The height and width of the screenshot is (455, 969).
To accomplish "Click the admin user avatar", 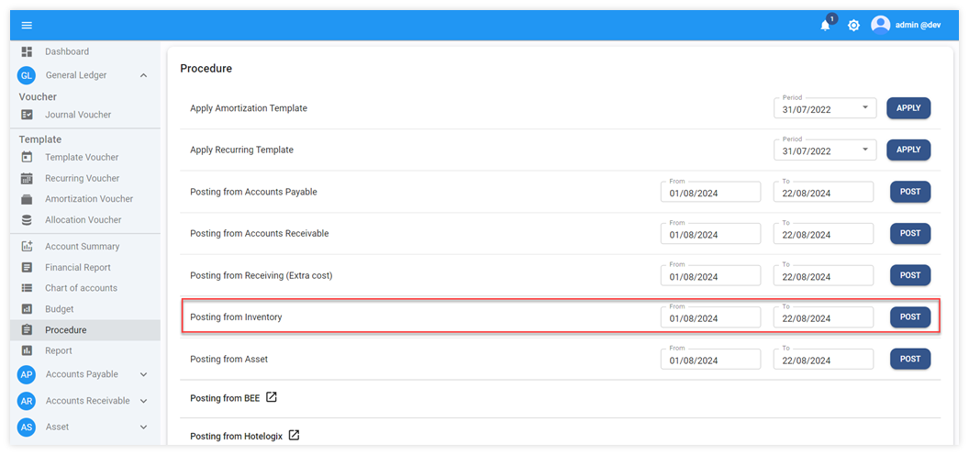I will (881, 25).
